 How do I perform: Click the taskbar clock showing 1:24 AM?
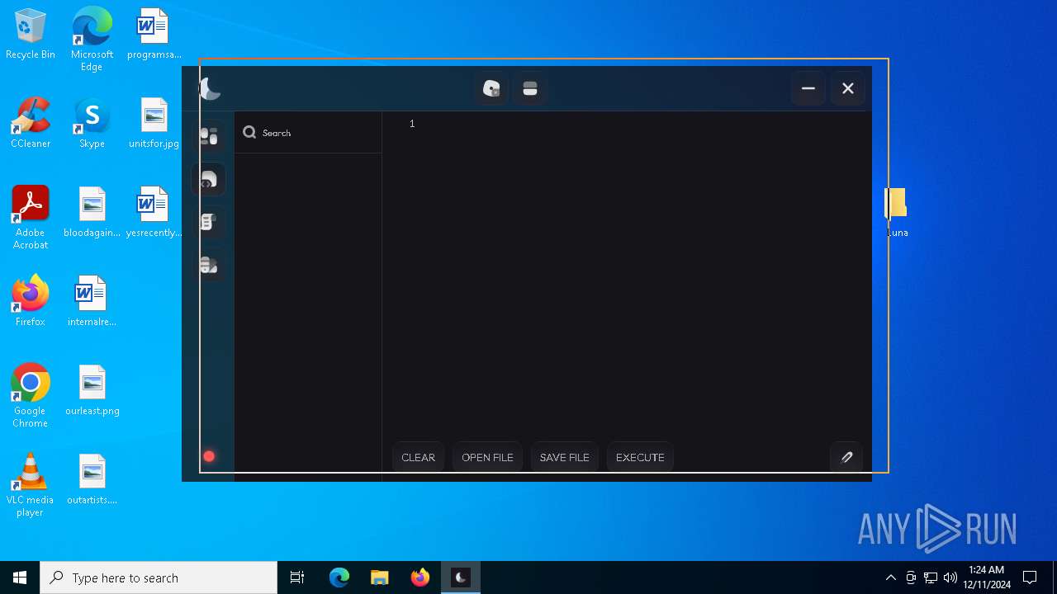987,577
